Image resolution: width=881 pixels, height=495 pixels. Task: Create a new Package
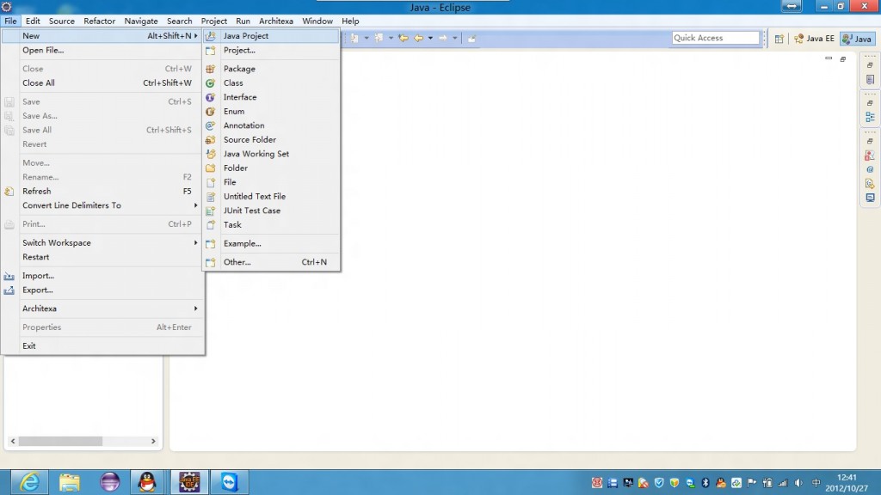pyautogui.click(x=271, y=69)
